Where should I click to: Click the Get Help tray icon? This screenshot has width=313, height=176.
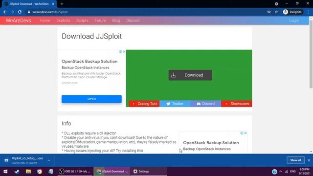274,172
